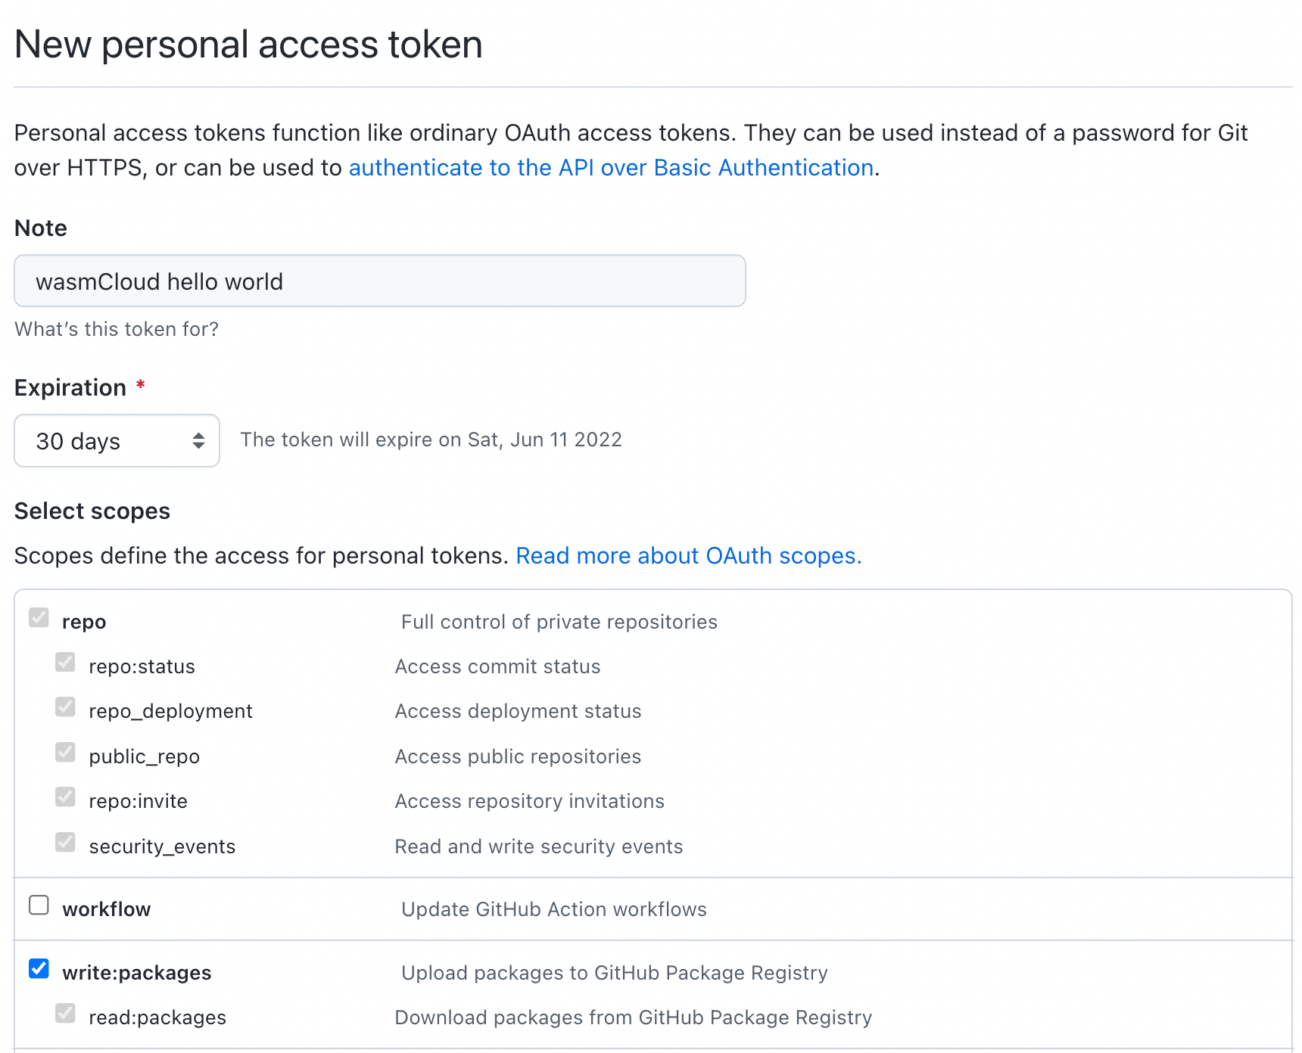The image size is (1302, 1053).
Task: Click the security_events scope label
Action: coord(162,846)
